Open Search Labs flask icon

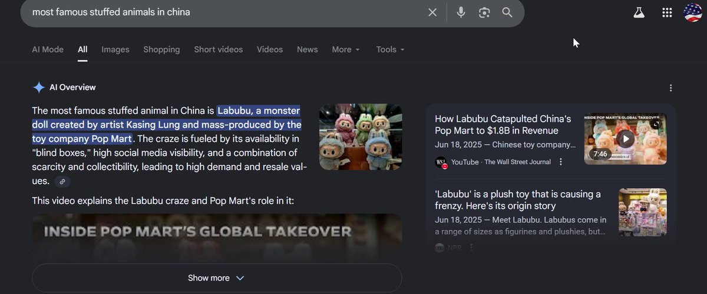[639, 12]
